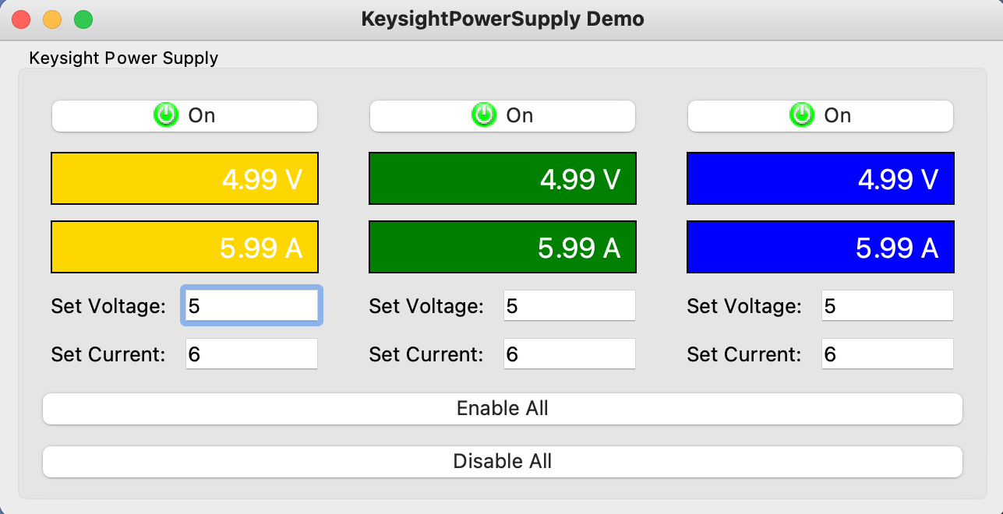Toggle the On button above the green displays

[503, 116]
